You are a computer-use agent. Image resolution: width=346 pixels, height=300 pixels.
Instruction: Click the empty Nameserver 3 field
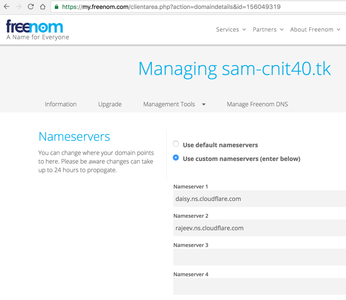click(x=259, y=257)
